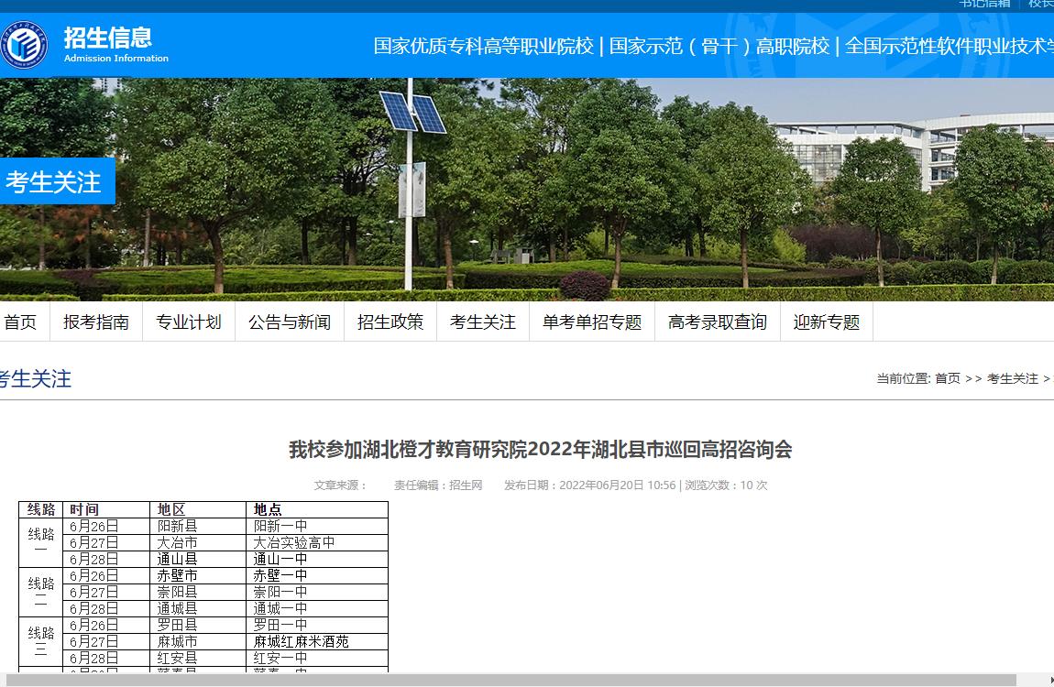Click 赤壁市 region cell
The image size is (1054, 687).
[198, 575]
